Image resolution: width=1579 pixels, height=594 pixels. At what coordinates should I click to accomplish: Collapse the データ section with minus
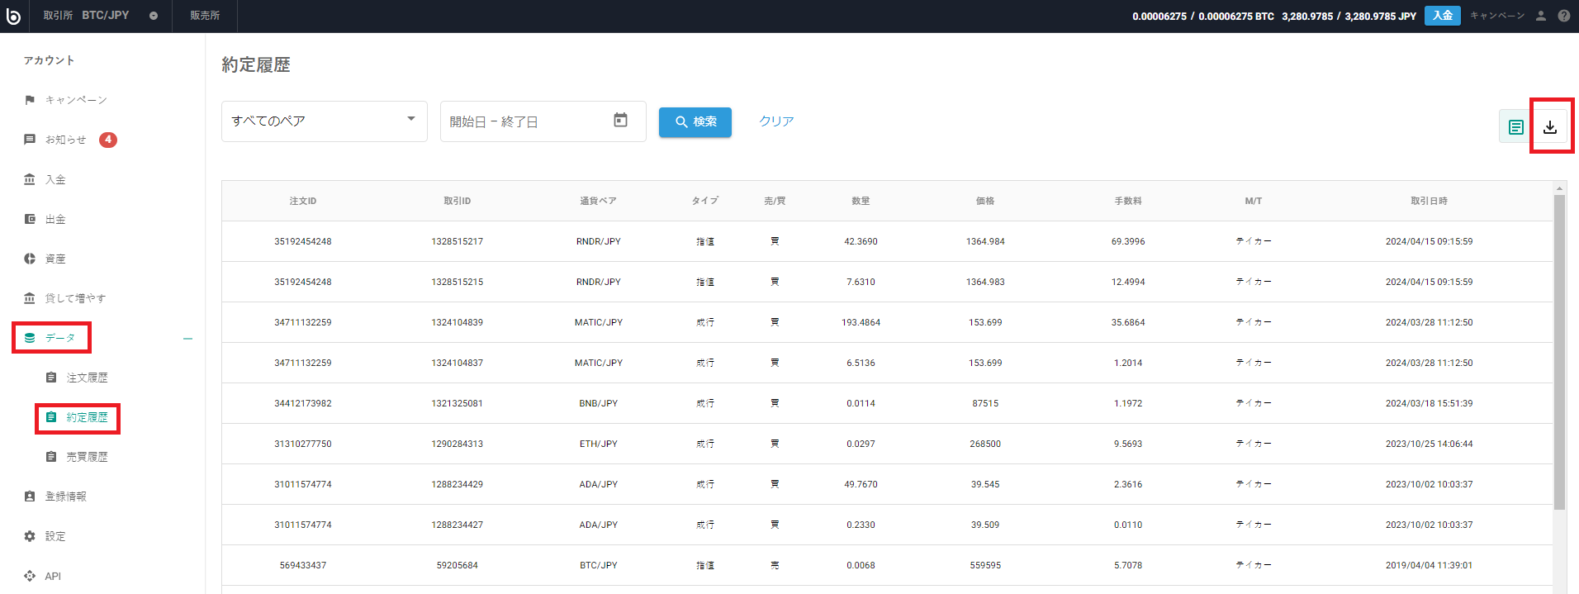point(187,339)
